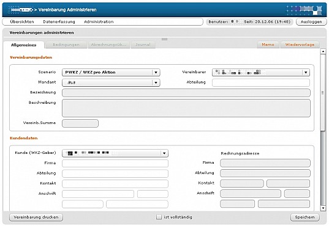The width and height of the screenshot is (329, 226).
Task: Click the Ausloggen button
Action: click(x=311, y=22)
